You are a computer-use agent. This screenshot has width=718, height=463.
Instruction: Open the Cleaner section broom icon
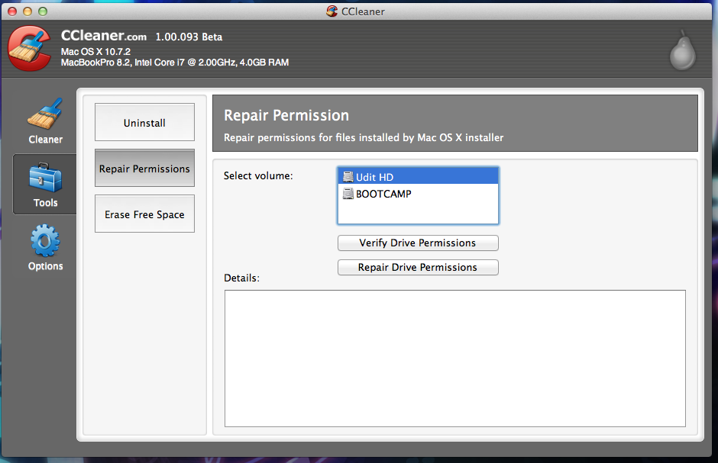click(45, 114)
